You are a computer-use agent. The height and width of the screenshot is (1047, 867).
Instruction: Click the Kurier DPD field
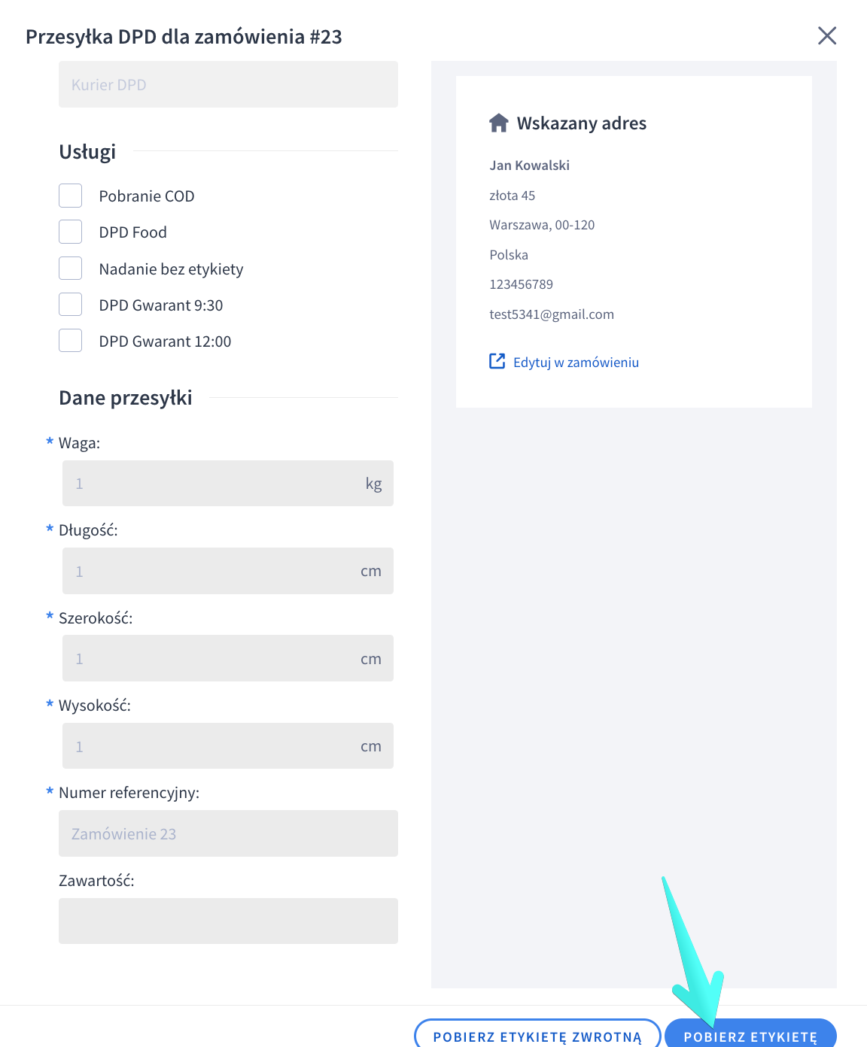(228, 84)
